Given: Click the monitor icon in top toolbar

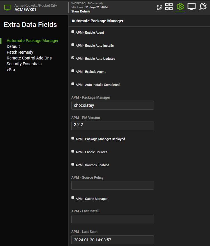Looking at the screenshot, I should (191, 7).
